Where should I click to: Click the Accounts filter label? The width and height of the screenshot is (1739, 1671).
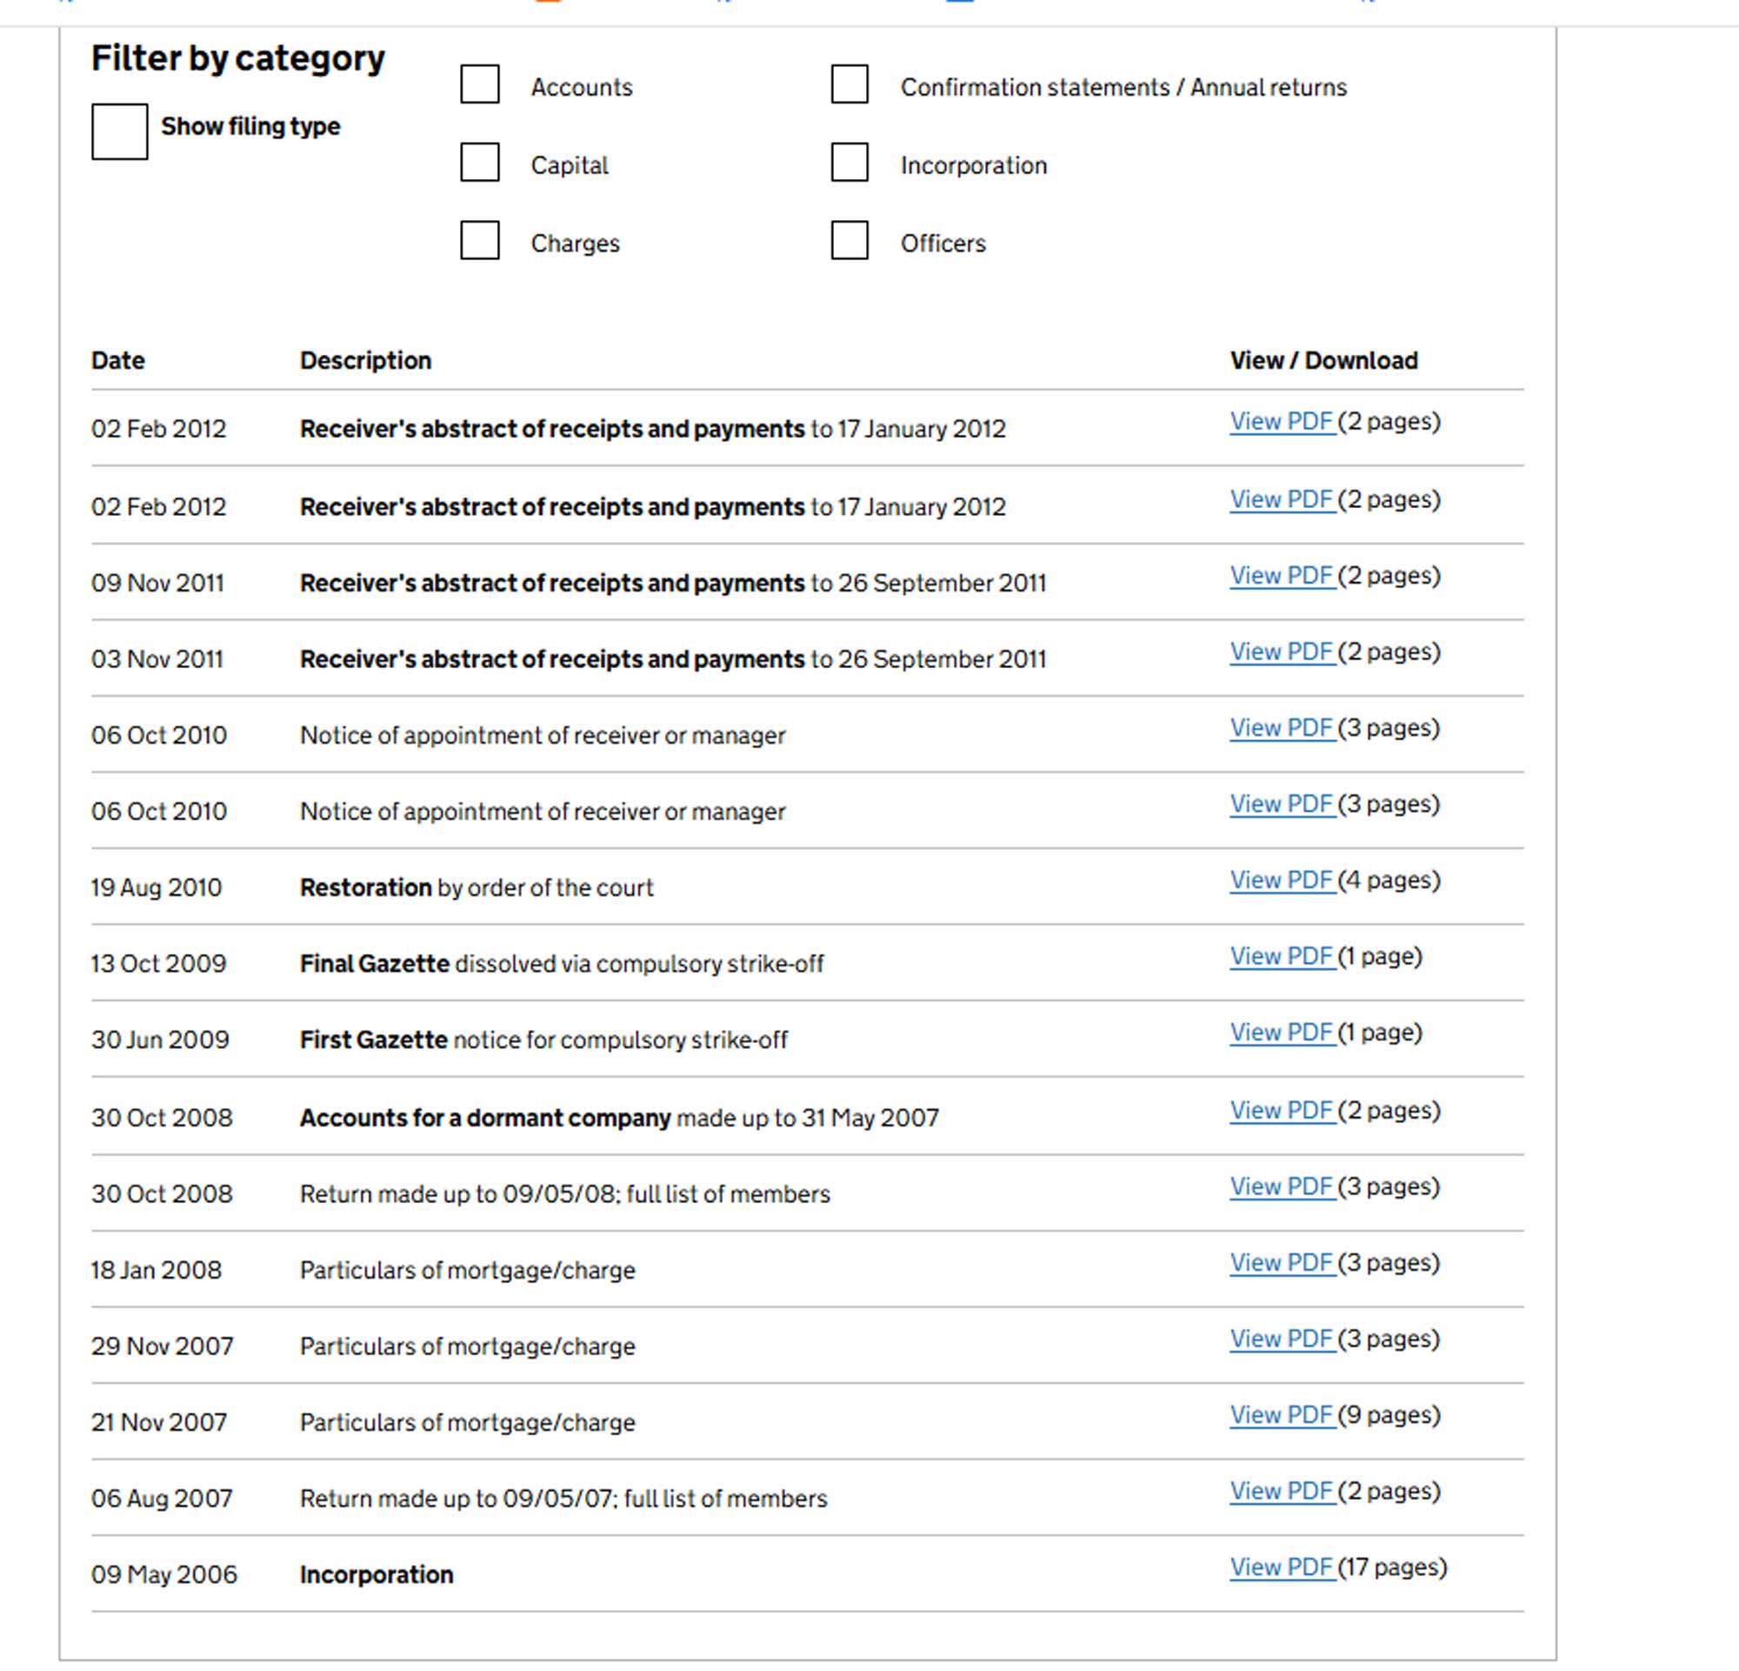tap(582, 87)
